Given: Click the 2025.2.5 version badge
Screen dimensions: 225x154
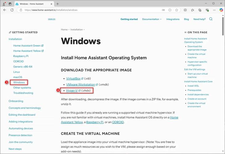Looking at the screenshot, I should (x=52, y=19).
